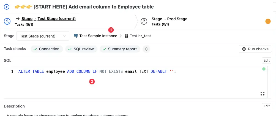Click the Prod Stage user avatar icon
Screen dimensions: 276x116
click(x=144, y=21)
